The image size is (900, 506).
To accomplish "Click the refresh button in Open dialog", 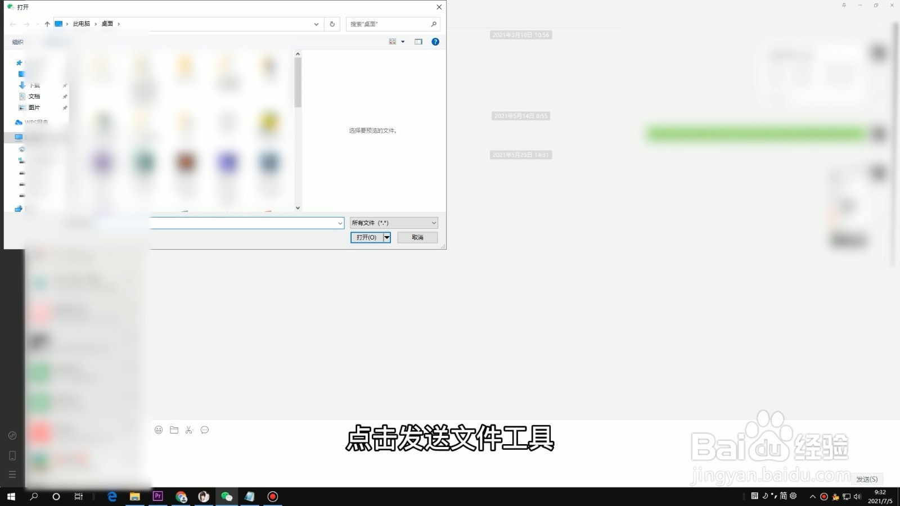I will pos(332,24).
